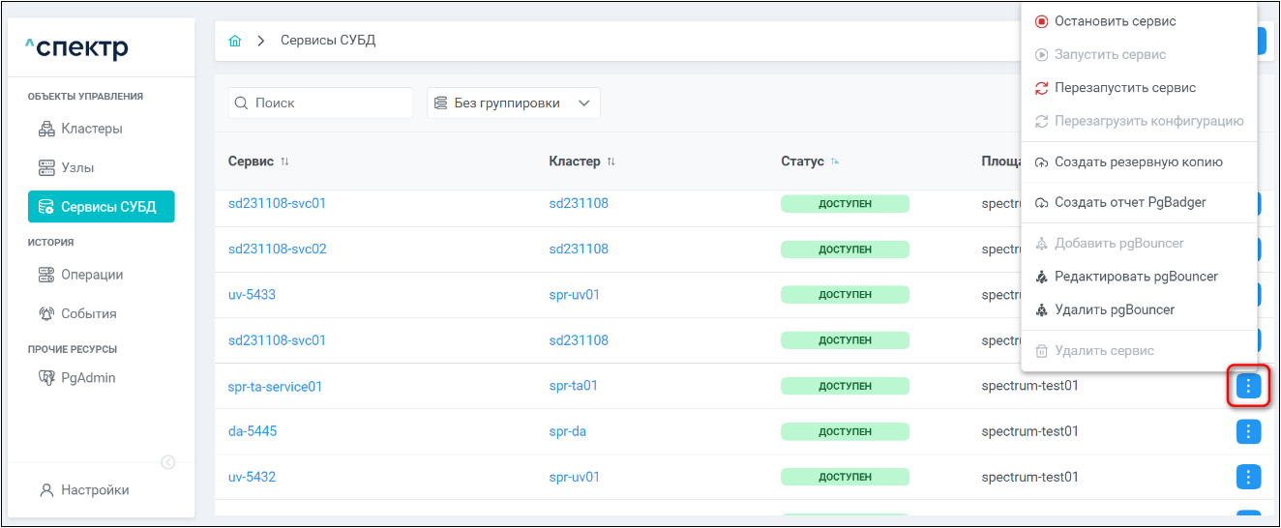
Task: Click the highlighted spr-ta-service01 actions button
Action: click(1249, 387)
